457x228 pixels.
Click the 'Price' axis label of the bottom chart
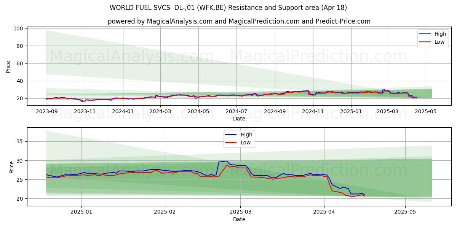[x=11, y=167]
